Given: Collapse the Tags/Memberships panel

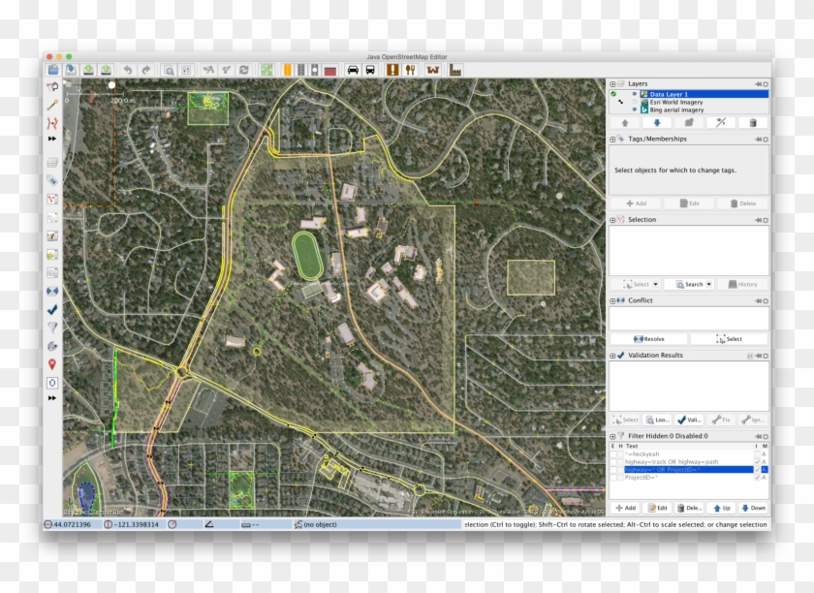Looking at the screenshot, I should pyautogui.click(x=611, y=139).
